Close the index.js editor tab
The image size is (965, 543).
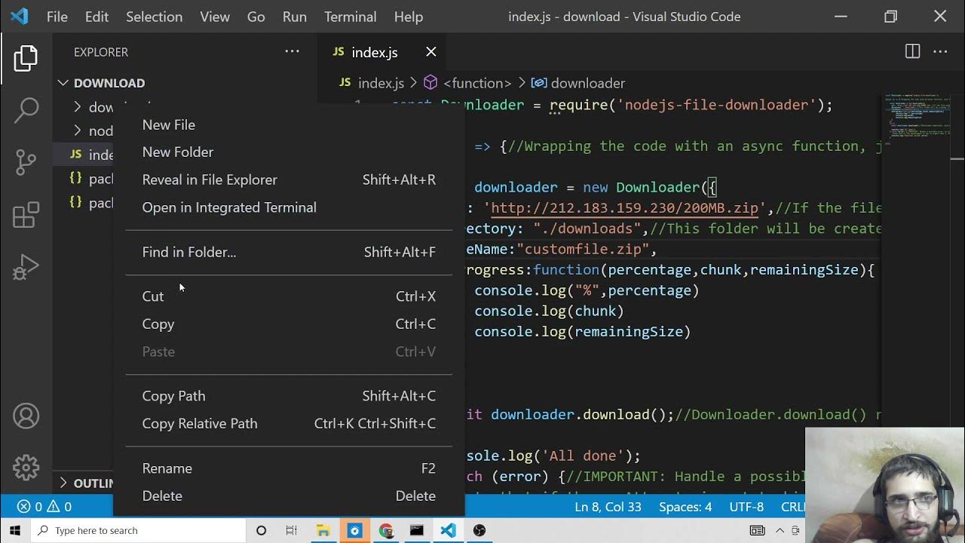431,52
